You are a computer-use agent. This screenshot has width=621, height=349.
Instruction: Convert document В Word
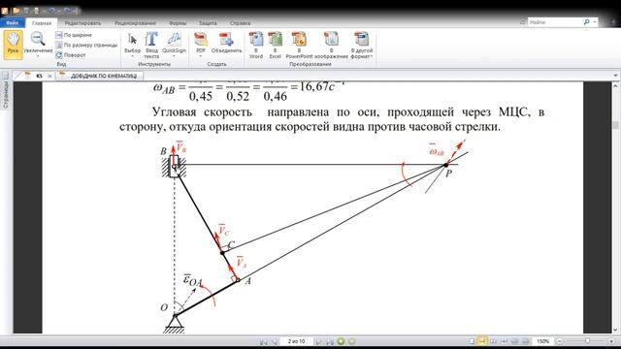click(256, 46)
